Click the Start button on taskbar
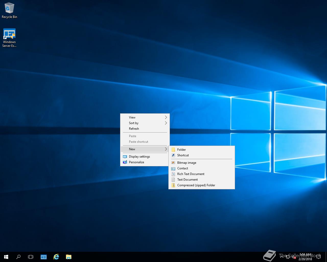Viewport: 327px width, 262px height. click(x=6, y=257)
